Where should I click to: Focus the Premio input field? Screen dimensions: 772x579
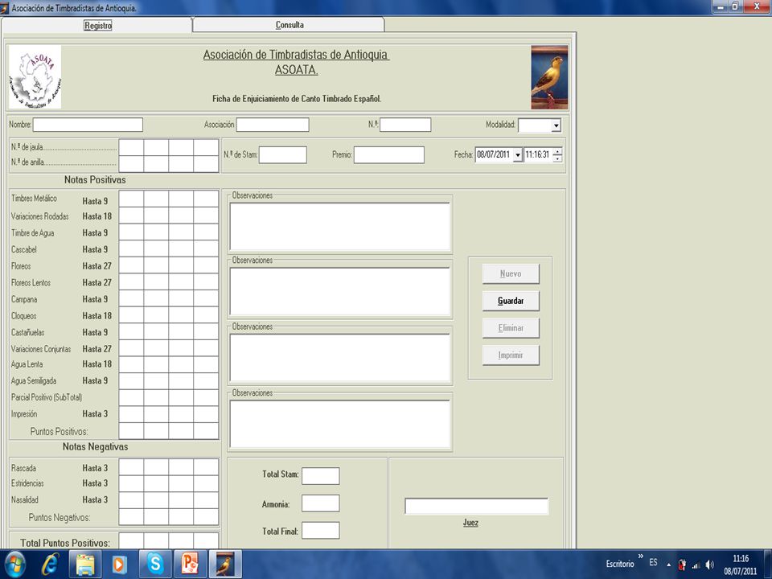point(389,154)
